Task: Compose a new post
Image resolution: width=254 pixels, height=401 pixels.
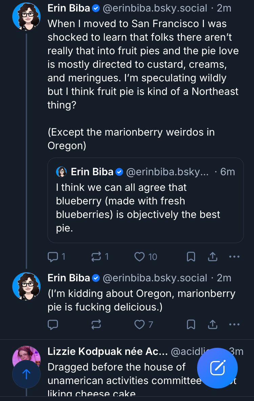Action: (x=217, y=368)
